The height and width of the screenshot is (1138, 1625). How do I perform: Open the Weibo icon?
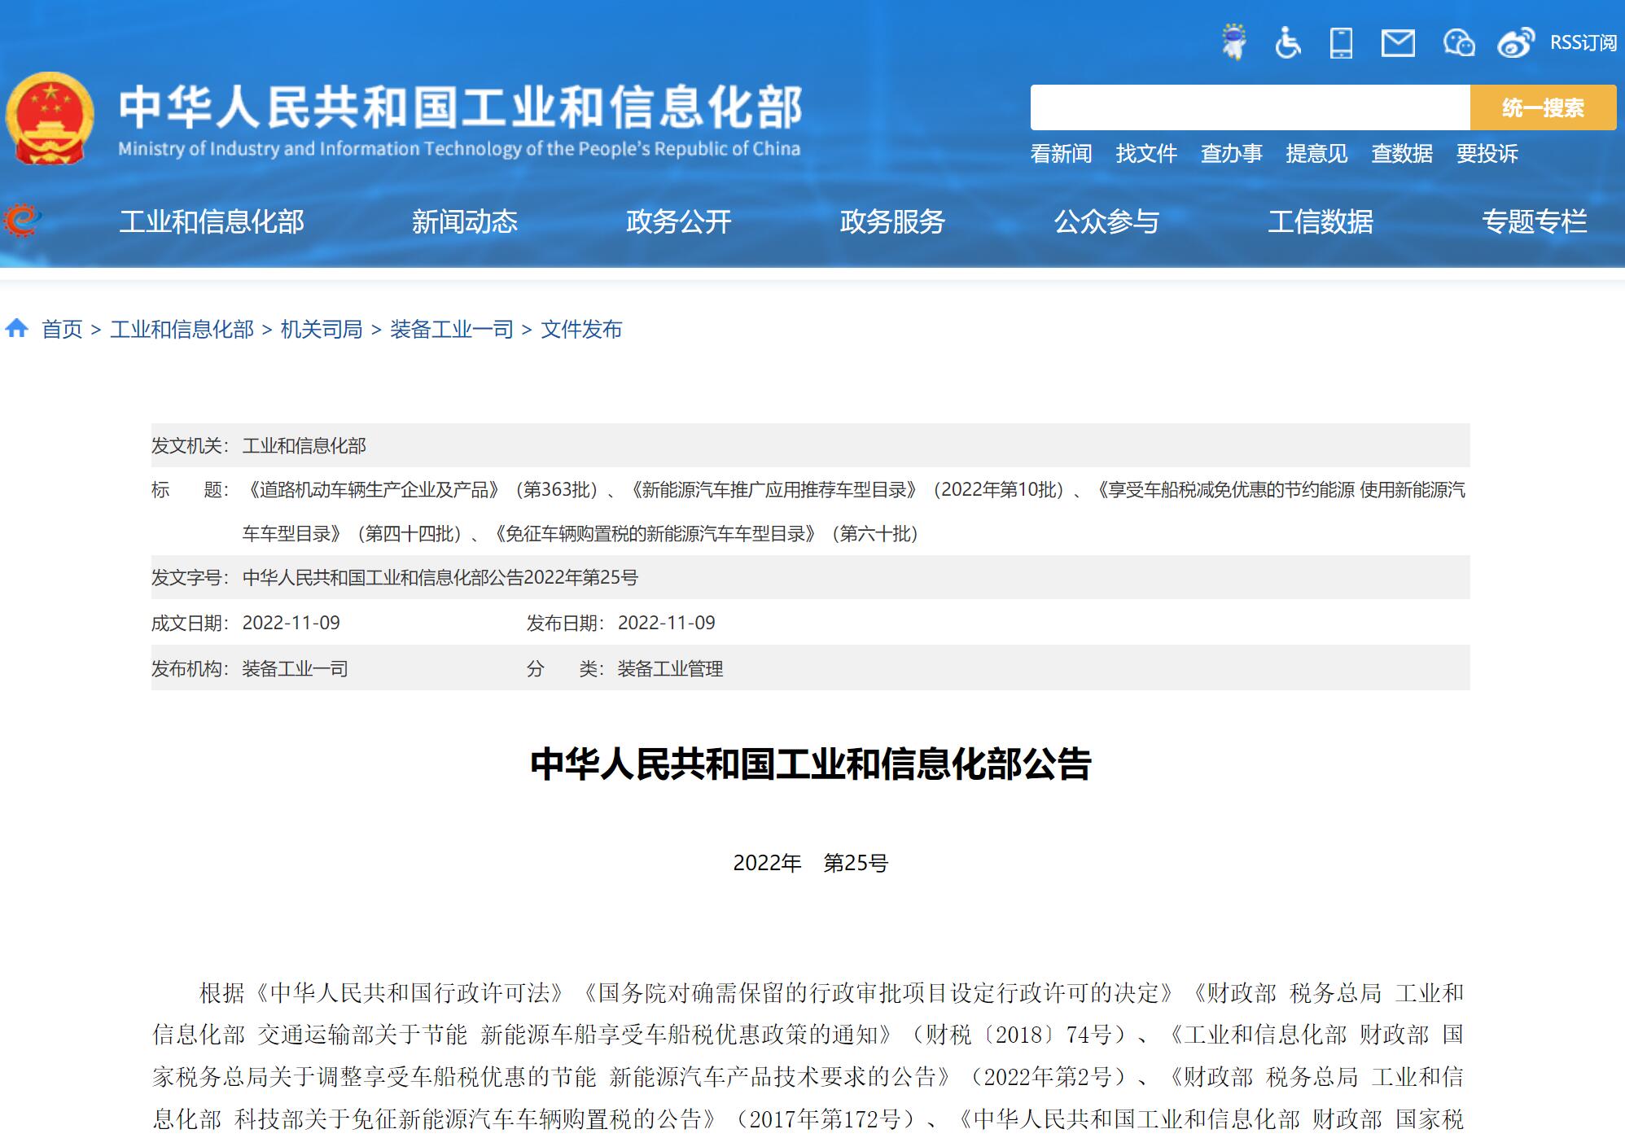pos(1515,42)
